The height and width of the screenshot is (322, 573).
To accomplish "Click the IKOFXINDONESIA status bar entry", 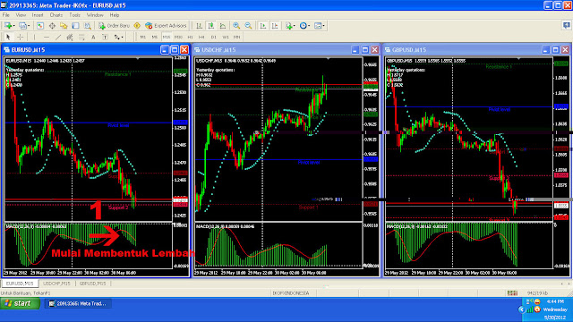I will (291, 292).
